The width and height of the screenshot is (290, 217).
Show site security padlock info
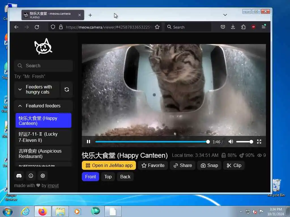[61, 27]
